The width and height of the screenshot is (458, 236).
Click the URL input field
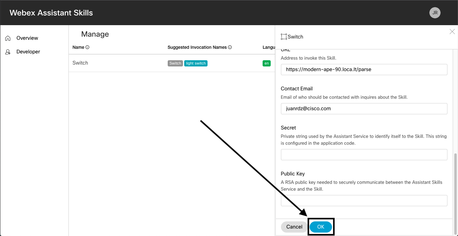tap(364, 70)
